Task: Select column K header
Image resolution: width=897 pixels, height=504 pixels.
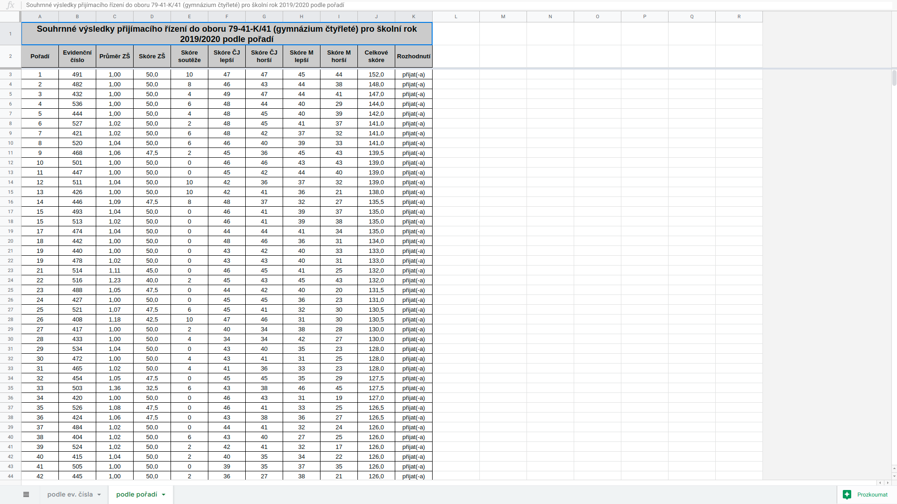Action: [x=413, y=16]
